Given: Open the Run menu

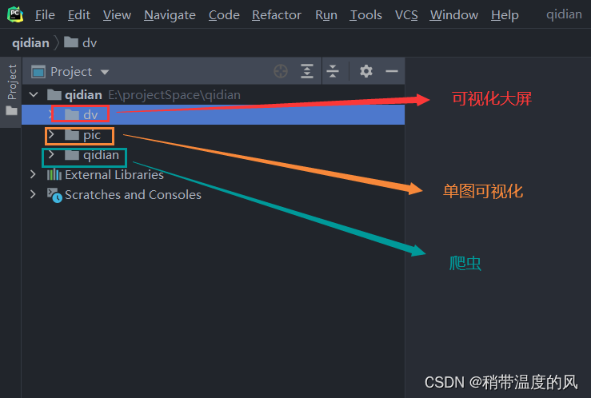Looking at the screenshot, I should pyautogui.click(x=326, y=15).
